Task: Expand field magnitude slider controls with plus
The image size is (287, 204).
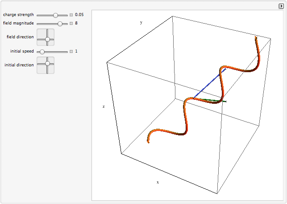Action: [x=71, y=23]
